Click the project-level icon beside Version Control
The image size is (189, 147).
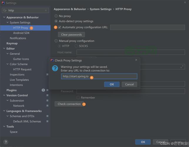pyautogui.click(x=47, y=96)
